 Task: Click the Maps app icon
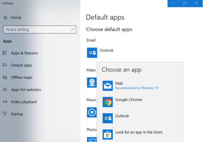[92, 83]
